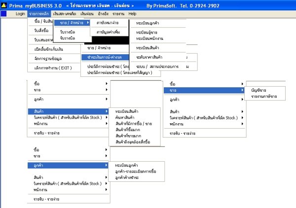The image size is (296, 208).
Task: Choose รายงานภาษีขาย from the ขาย submenu
Action: (x=264, y=97)
